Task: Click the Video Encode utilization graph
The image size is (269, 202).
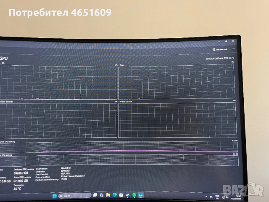Action: pyautogui.click(x=58, y=120)
